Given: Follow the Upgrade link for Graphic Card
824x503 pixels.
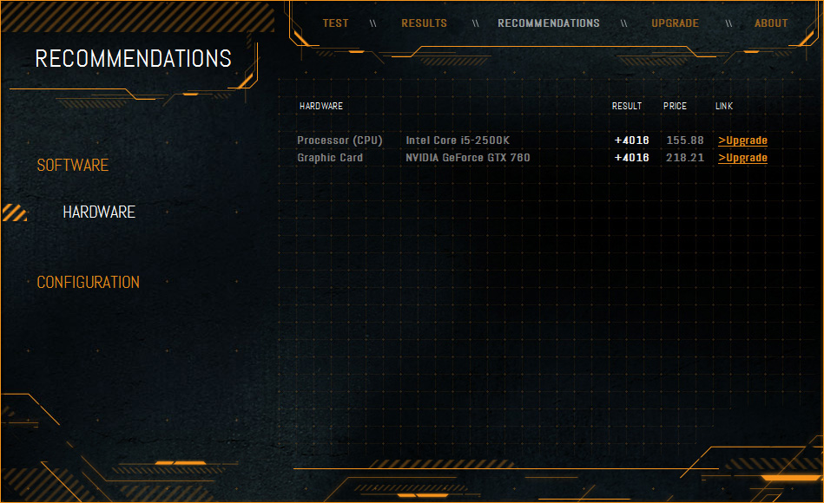Looking at the screenshot, I should coord(742,158).
